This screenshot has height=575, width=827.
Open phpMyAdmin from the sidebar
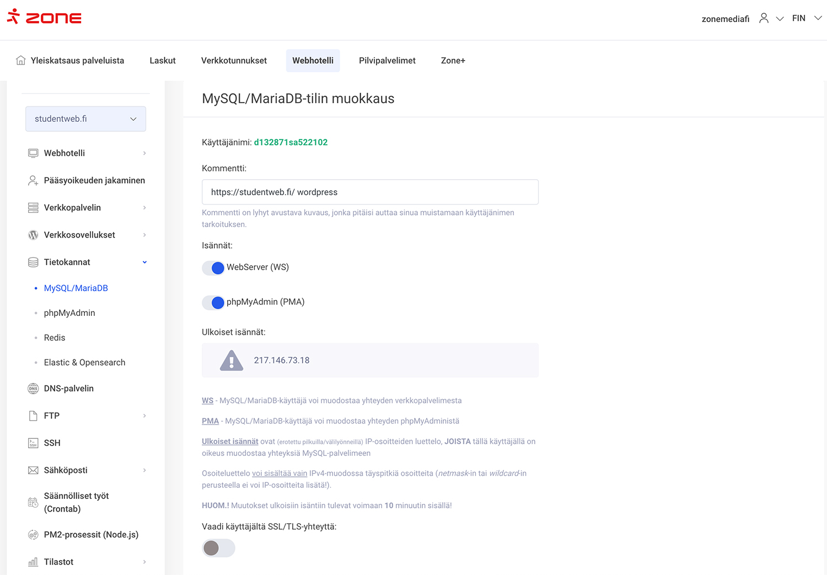[x=69, y=313]
